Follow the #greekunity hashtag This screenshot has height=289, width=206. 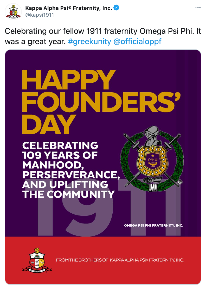click(89, 41)
